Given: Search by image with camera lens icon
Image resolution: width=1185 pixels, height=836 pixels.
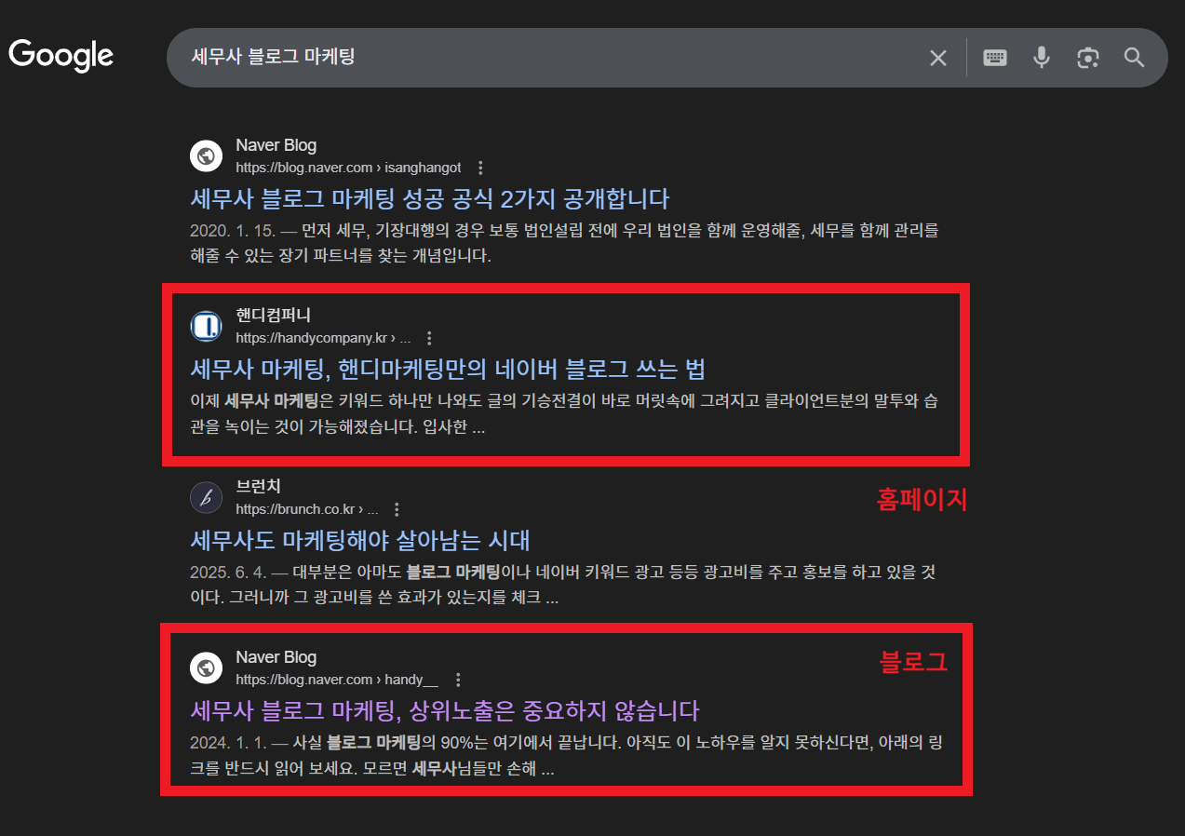Looking at the screenshot, I should pyautogui.click(x=1087, y=58).
